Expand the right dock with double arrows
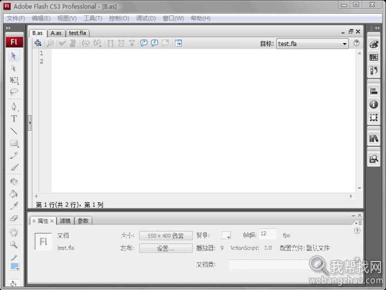This screenshot has width=386, height=290. pos(377,28)
